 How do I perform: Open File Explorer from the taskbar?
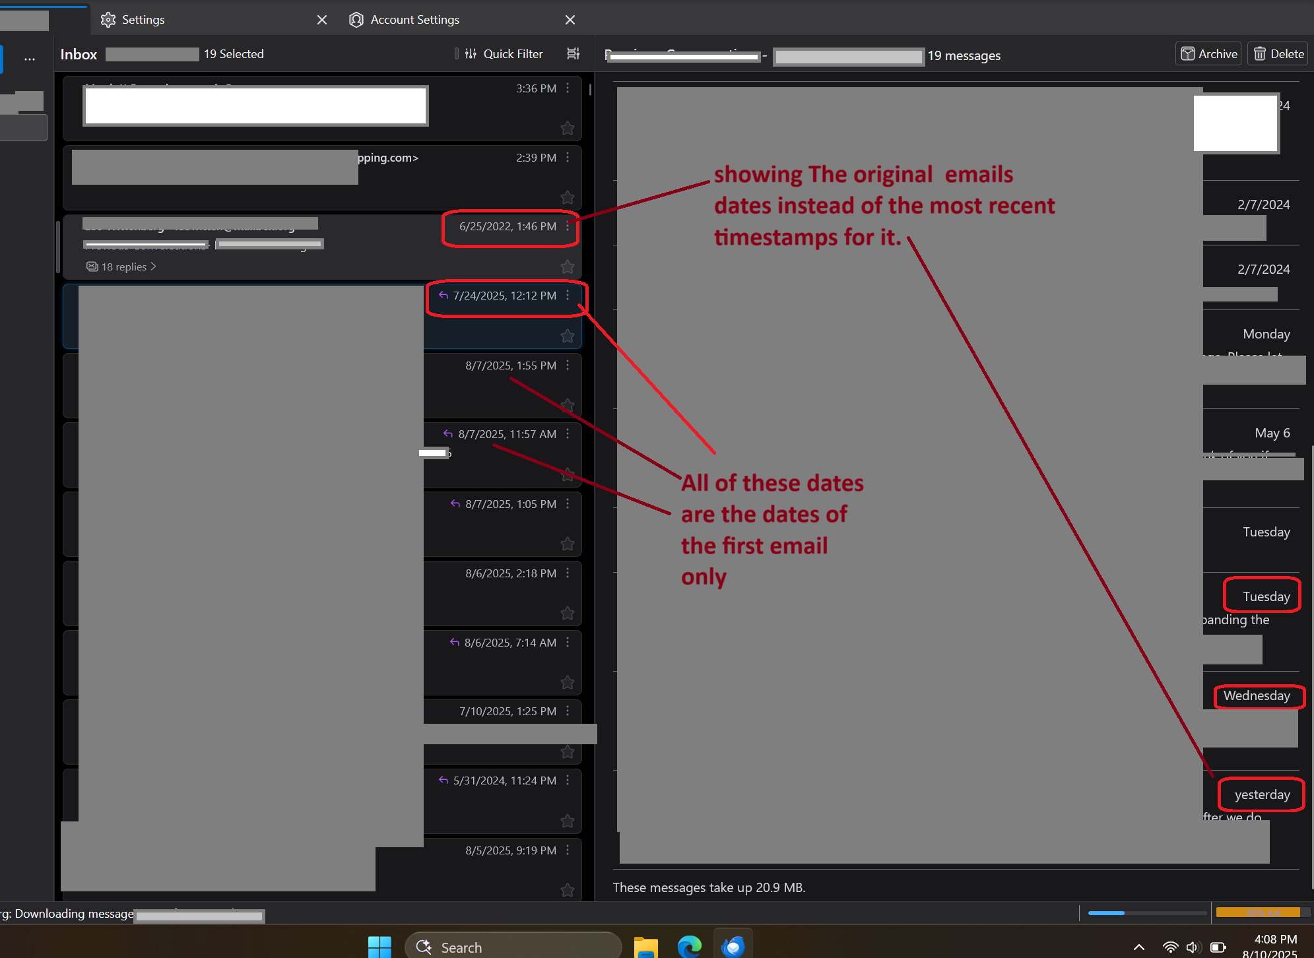click(x=645, y=947)
